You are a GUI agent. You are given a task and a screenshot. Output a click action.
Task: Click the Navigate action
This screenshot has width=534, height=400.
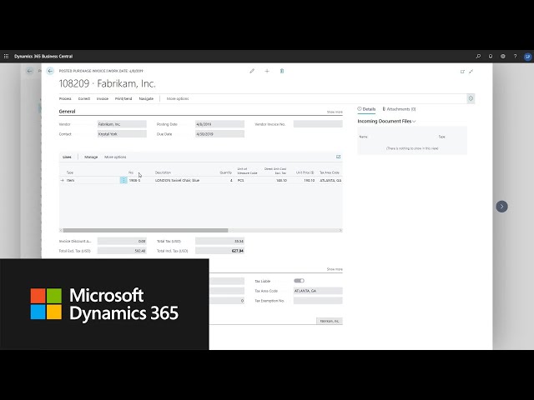click(x=146, y=98)
